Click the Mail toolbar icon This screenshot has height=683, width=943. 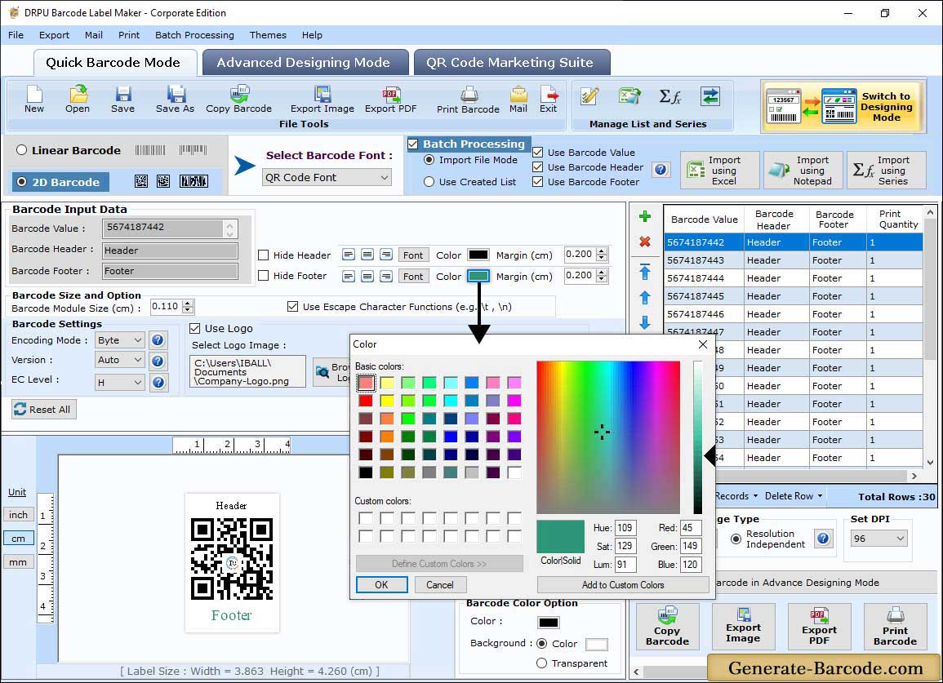click(x=518, y=100)
